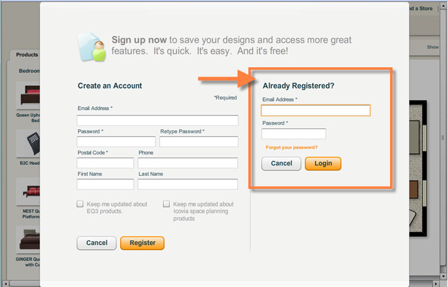
Task: Click the Already Registered Password field
Action: [x=293, y=134]
